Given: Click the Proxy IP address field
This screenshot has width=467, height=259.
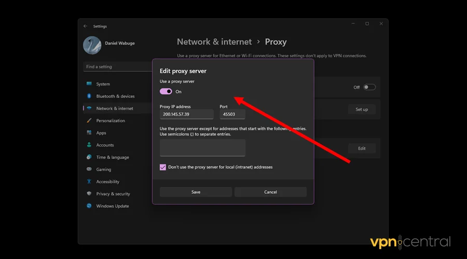Looking at the screenshot, I should [x=186, y=114].
